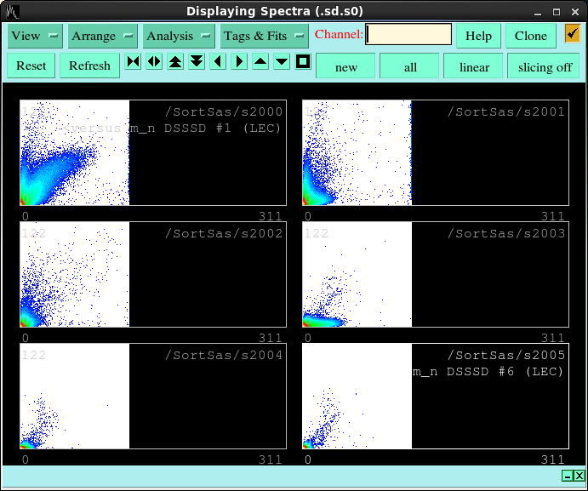Move view down with down arrow icon

pos(282,61)
